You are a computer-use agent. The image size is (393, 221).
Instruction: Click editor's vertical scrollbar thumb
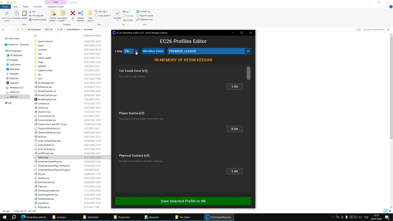point(248,73)
